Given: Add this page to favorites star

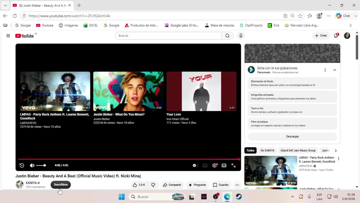Looking at the screenshot, I should pyautogui.click(x=300, y=16).
